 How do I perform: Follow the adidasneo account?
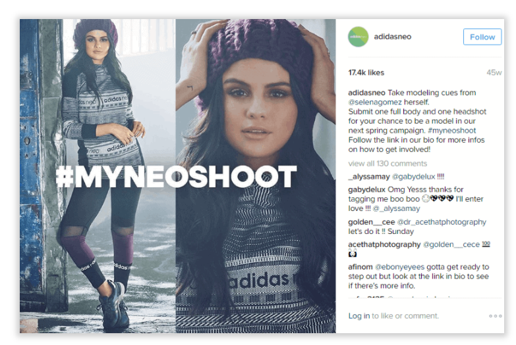(x=482, y=37)
